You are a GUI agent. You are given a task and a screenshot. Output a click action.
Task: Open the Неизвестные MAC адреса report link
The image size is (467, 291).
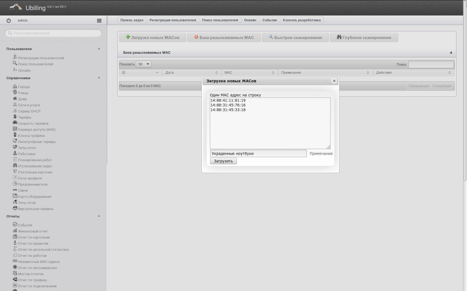(x=39, y=262)
